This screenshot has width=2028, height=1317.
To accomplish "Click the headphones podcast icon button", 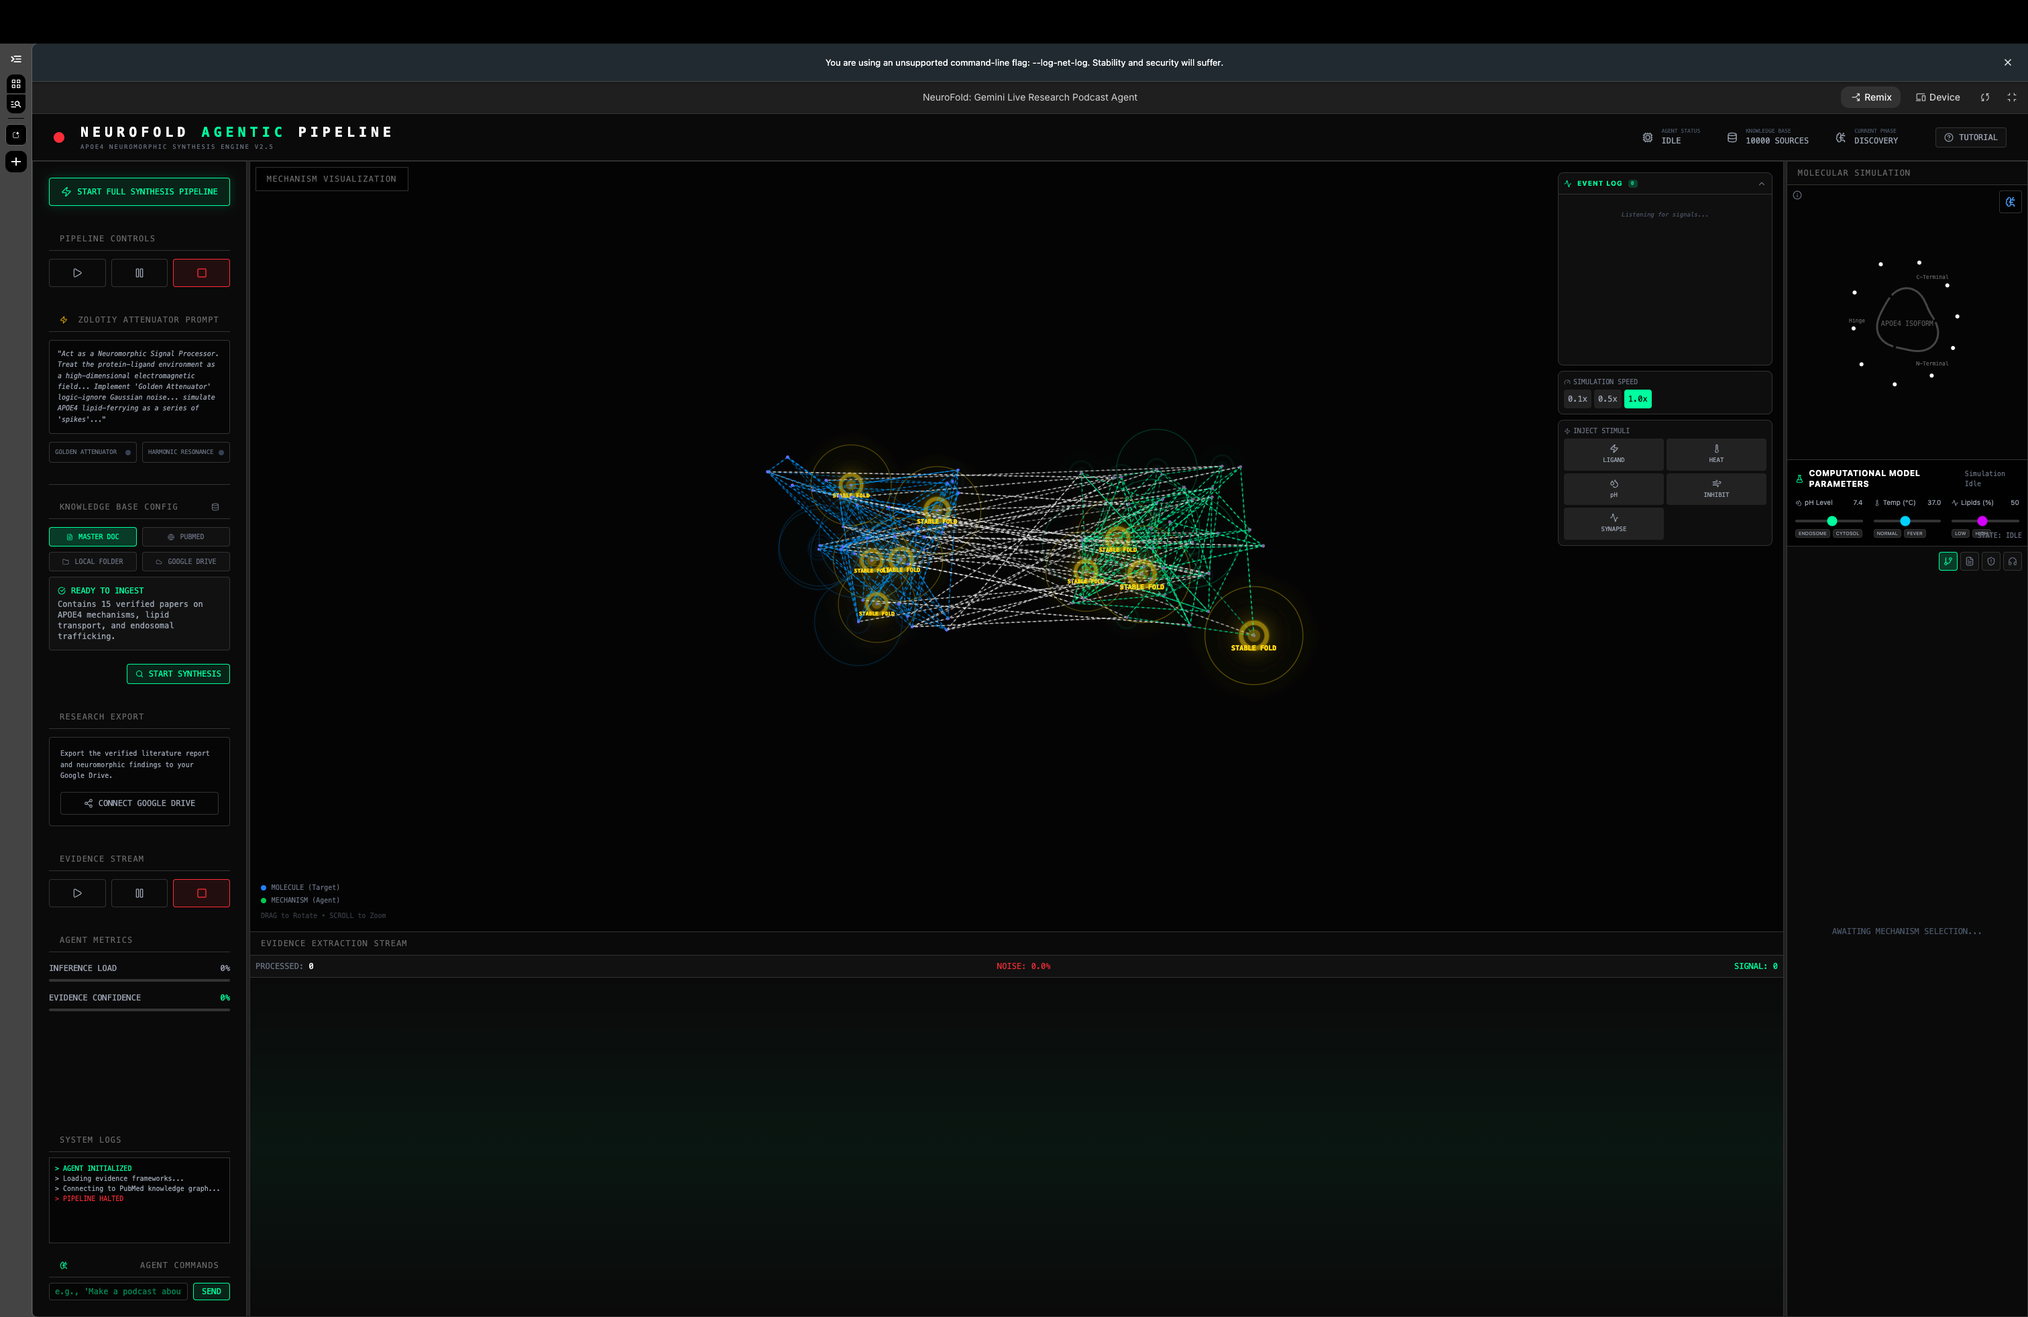I will [x=2012, y=561].
